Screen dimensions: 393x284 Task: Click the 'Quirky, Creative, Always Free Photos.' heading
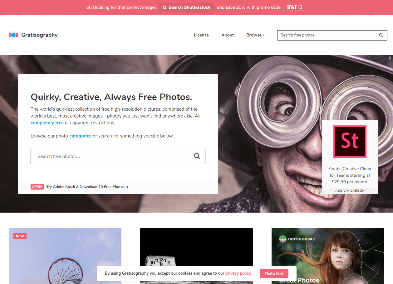coord(111,97)
